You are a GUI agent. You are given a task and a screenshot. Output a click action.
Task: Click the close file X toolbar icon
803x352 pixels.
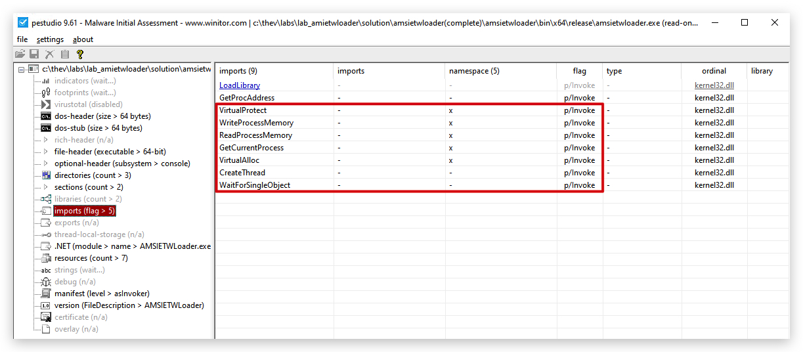pos(49,55)
